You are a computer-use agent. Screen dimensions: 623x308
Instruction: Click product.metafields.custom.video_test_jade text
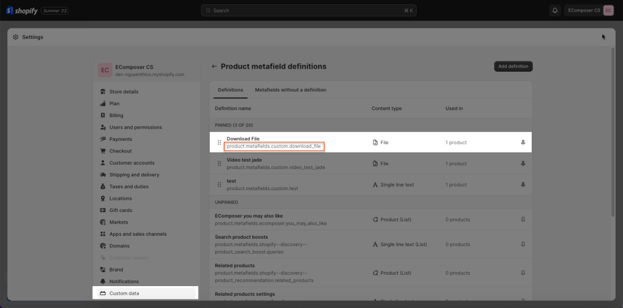point(276,168)
